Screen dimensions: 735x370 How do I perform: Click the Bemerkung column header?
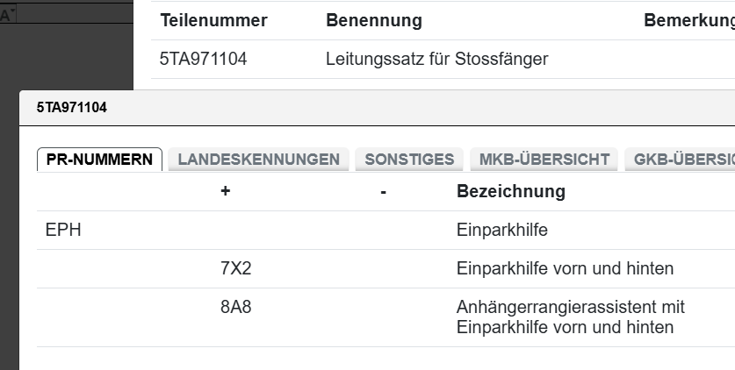(x=688, y=20)
